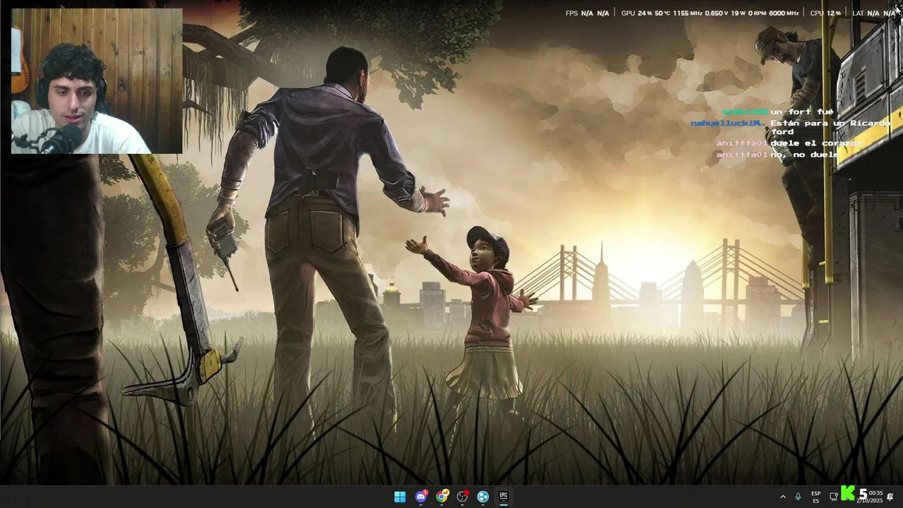Viewport: 903px width, 508px height.
Task: Open Discord from the taskbar
Action: point(421,497)
